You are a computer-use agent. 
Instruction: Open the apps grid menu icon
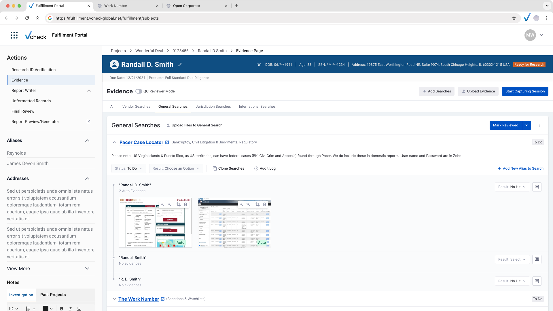[x=14, y=35]
